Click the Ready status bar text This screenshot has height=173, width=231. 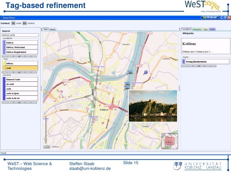(x=3, y=153)
